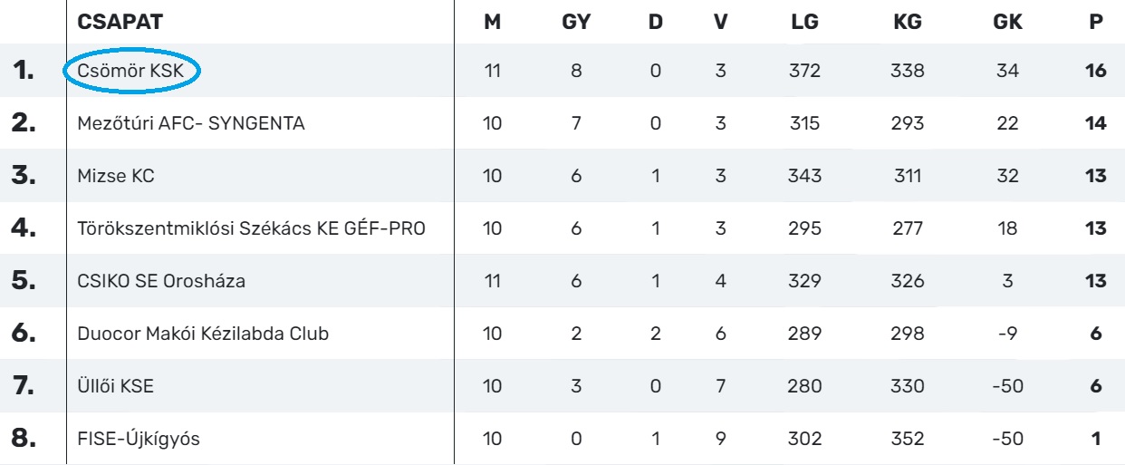Click the circled Csömör KSK team name
This screenshot has width=1125, height=465.
point(131,71)
